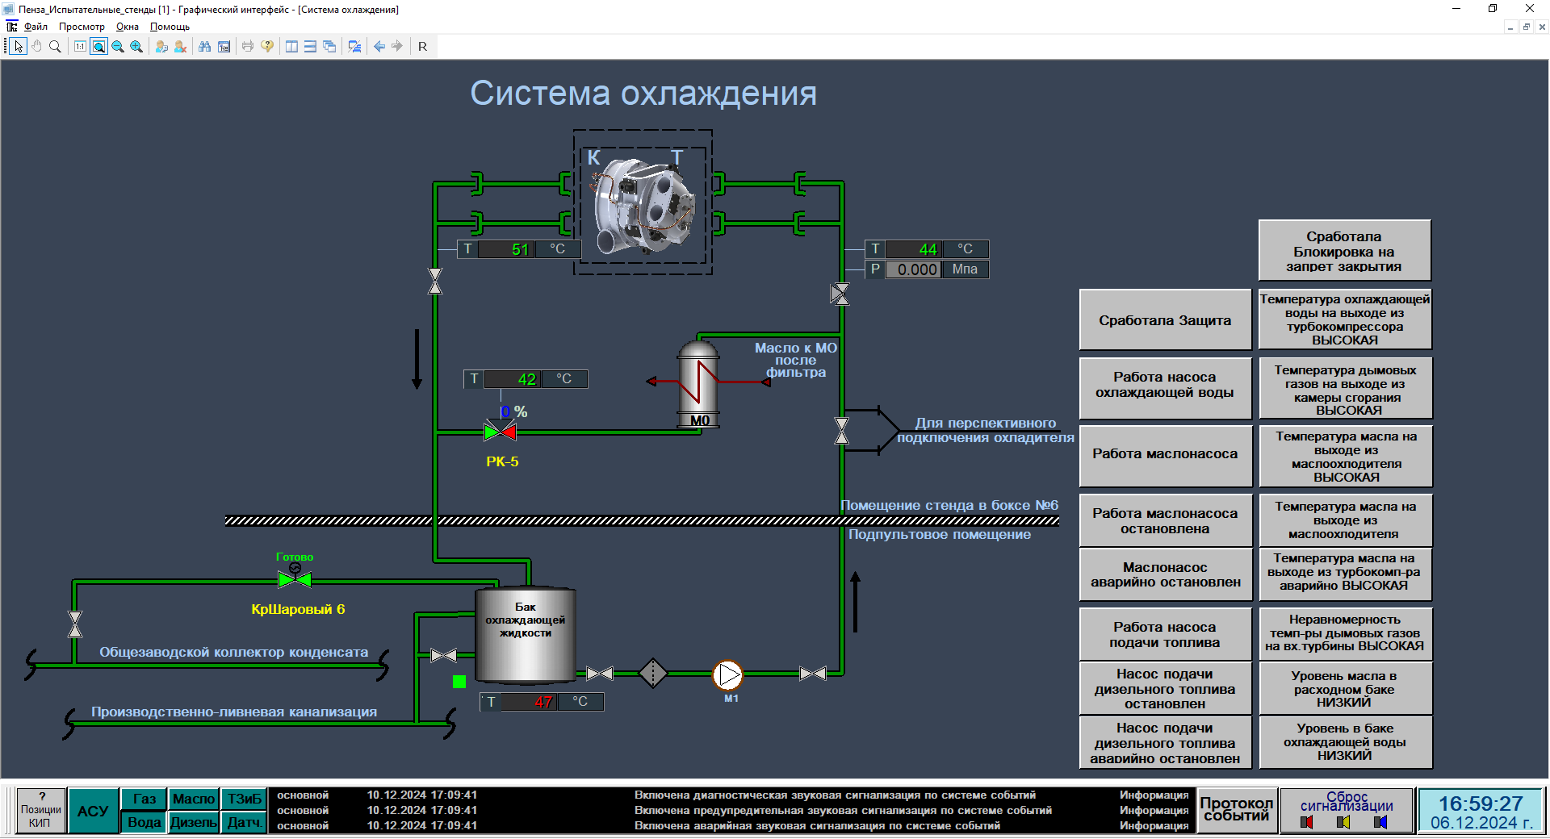This screenshot has height=839, width=1550.
Task: Zoom out with the minus magnifier
Action: click(118, 47)
